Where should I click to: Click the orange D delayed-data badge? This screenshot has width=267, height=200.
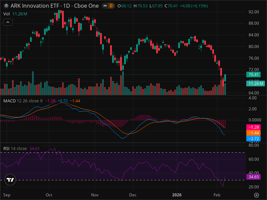click(x=111, y=6)
